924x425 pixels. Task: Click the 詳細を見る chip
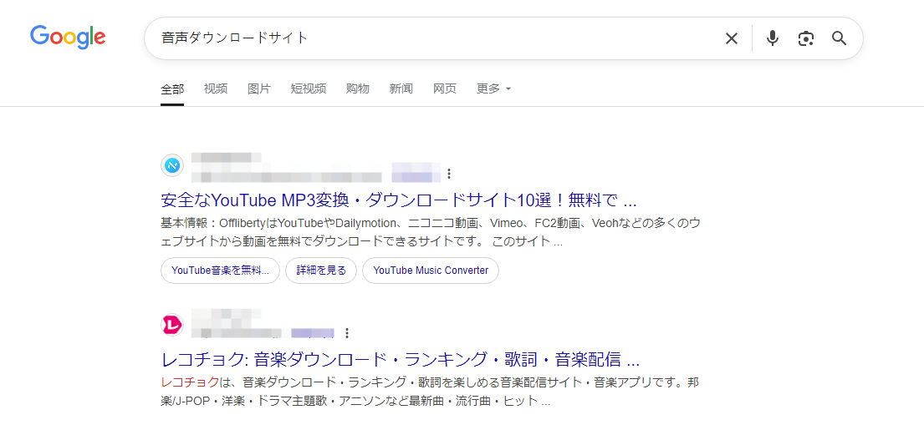[x=321, y=271]
